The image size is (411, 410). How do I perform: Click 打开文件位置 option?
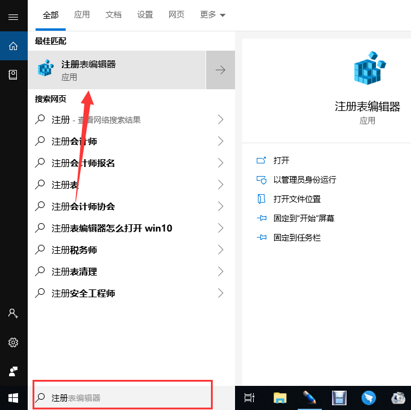[296, 199]
